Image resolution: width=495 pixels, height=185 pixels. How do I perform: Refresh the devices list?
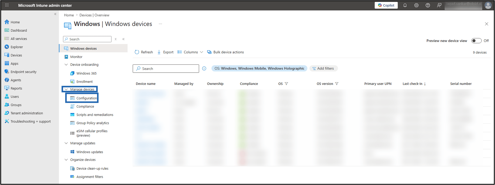144,52
